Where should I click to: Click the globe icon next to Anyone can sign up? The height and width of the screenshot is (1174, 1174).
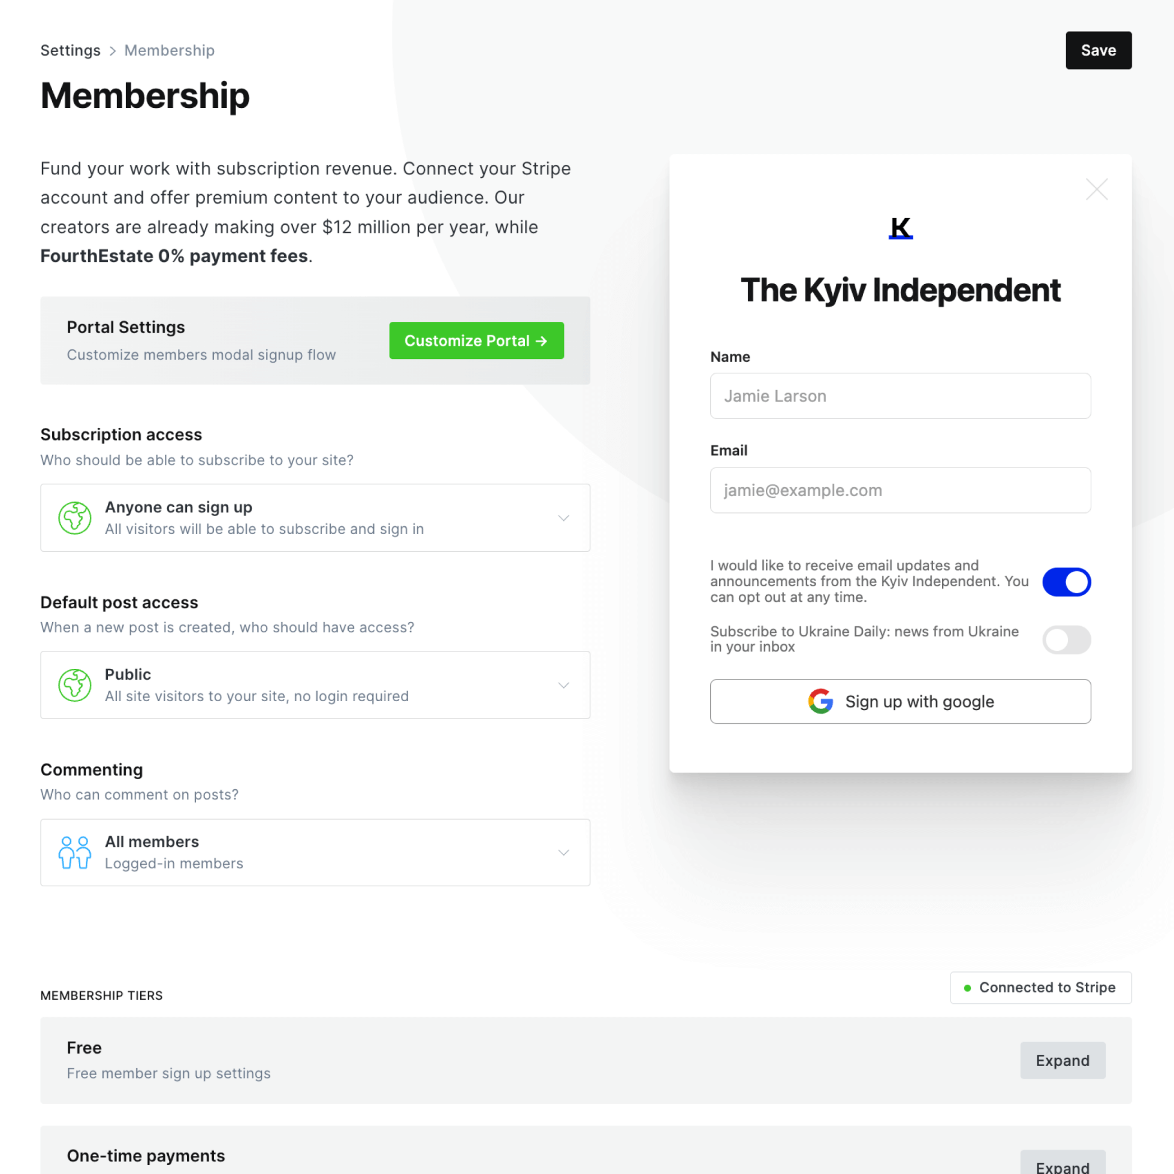74,517
